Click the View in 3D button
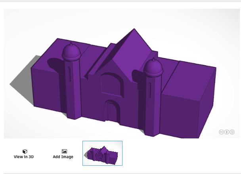 (24, 154)
